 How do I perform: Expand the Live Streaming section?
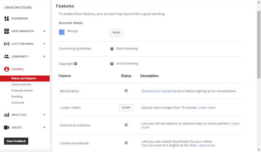coord(44,44)
